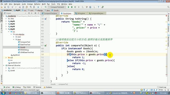
Task: Click the implements gutter icon at line 47
Action: [46, 46]
